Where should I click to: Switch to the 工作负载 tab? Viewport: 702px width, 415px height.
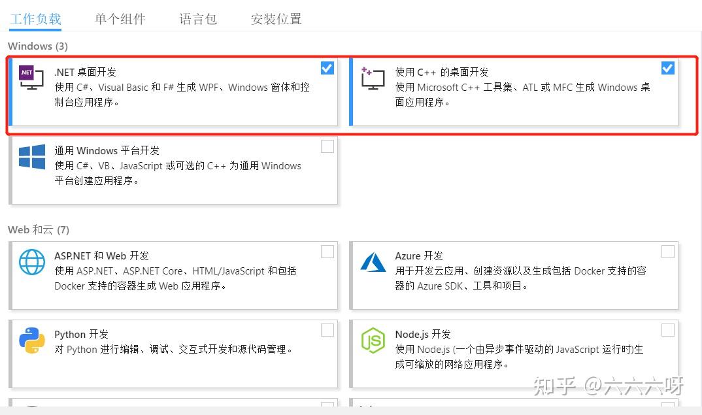coord(35,19)
